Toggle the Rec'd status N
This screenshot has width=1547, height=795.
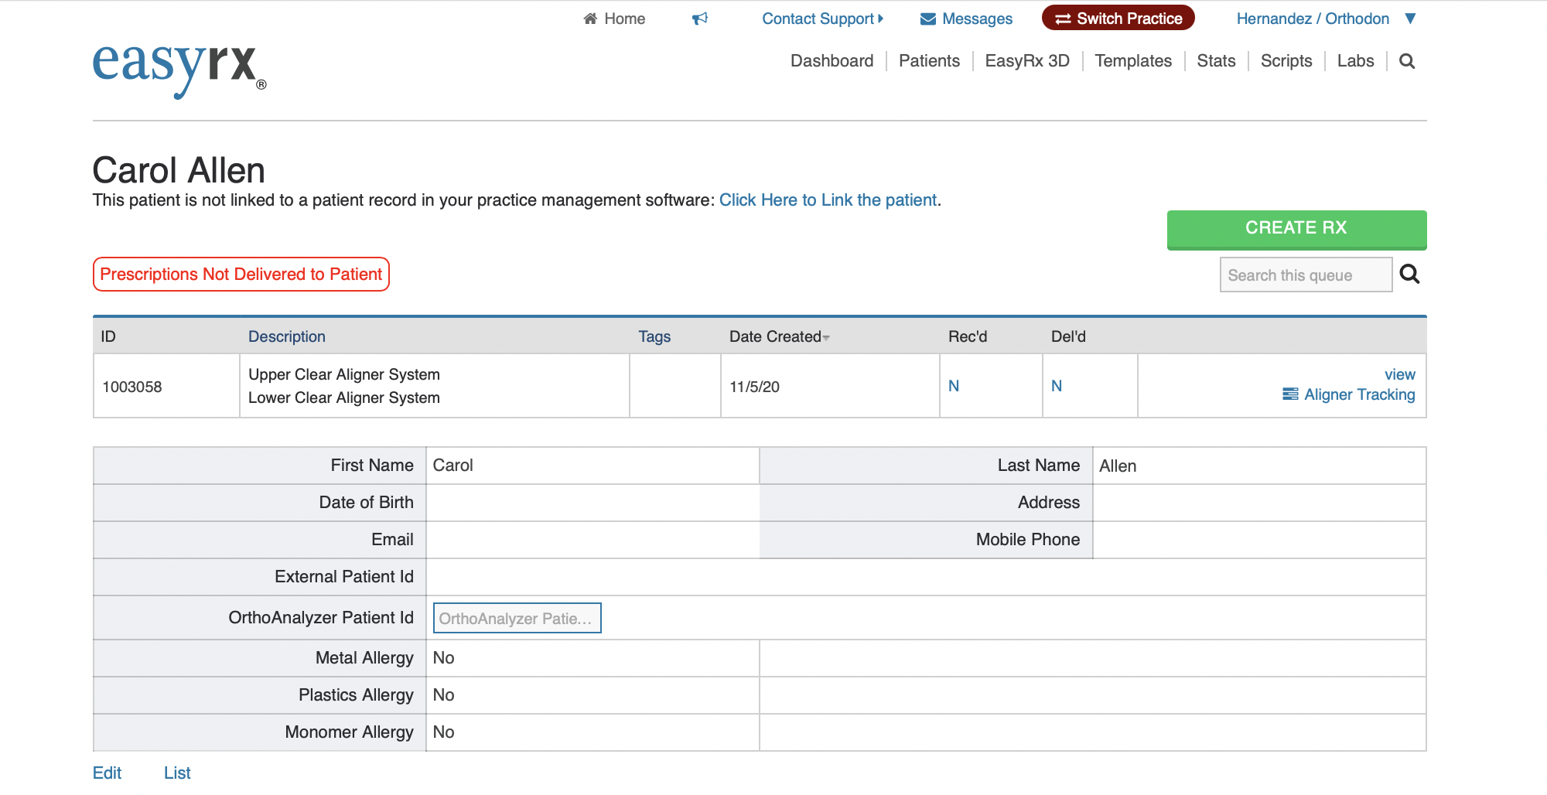click(x=954, y=386)
